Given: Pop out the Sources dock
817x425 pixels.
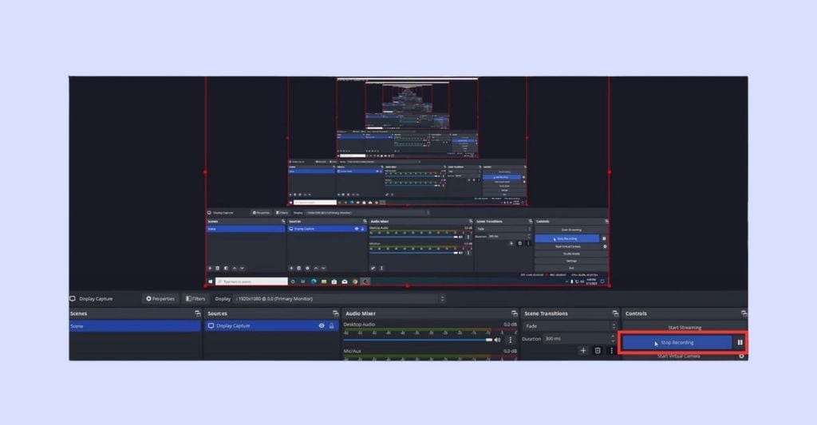Looking at the screenshot, I should (x=336, y=313).
